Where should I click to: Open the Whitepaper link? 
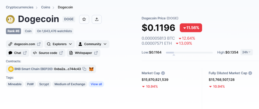(83, 53)
